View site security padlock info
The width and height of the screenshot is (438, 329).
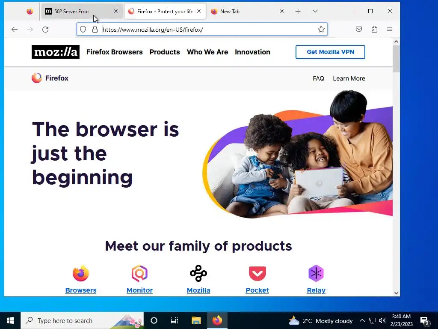coord(95,30)
